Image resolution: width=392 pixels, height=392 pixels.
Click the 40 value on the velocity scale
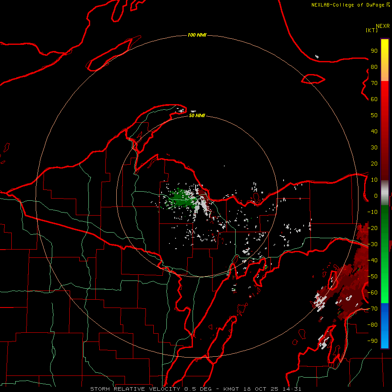(374, 131)
